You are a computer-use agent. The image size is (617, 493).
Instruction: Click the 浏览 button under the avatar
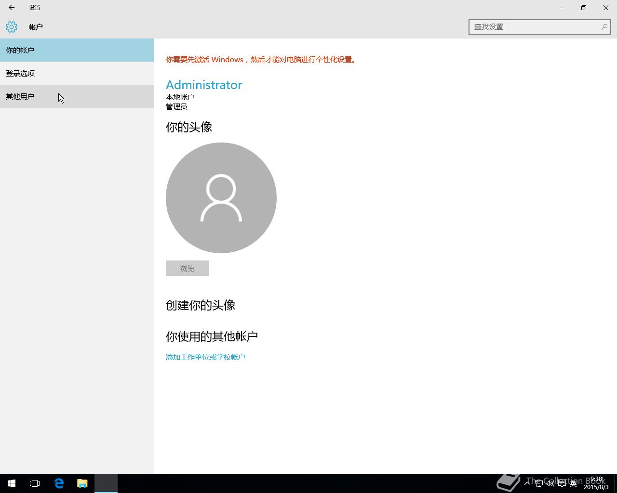188,268
